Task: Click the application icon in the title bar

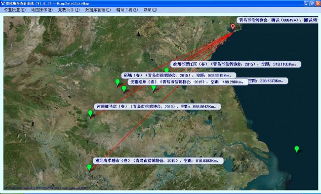Action: pyautogui.click(x=2, y=3)
